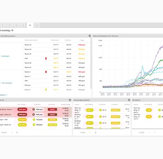The image size is (163, 159).
Task: Click Hall row with 22.2 °C temperature
Action: (x=57, y=81)
